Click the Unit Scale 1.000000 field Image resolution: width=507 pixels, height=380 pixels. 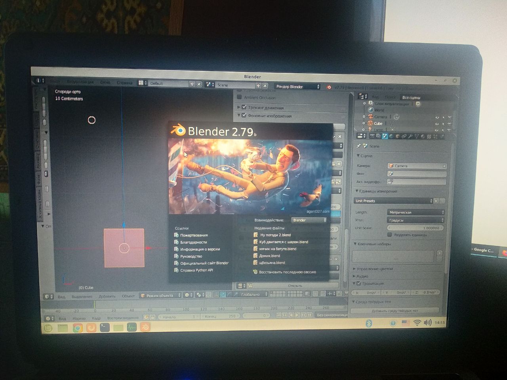pyautogui.click(x=416, y=228)
